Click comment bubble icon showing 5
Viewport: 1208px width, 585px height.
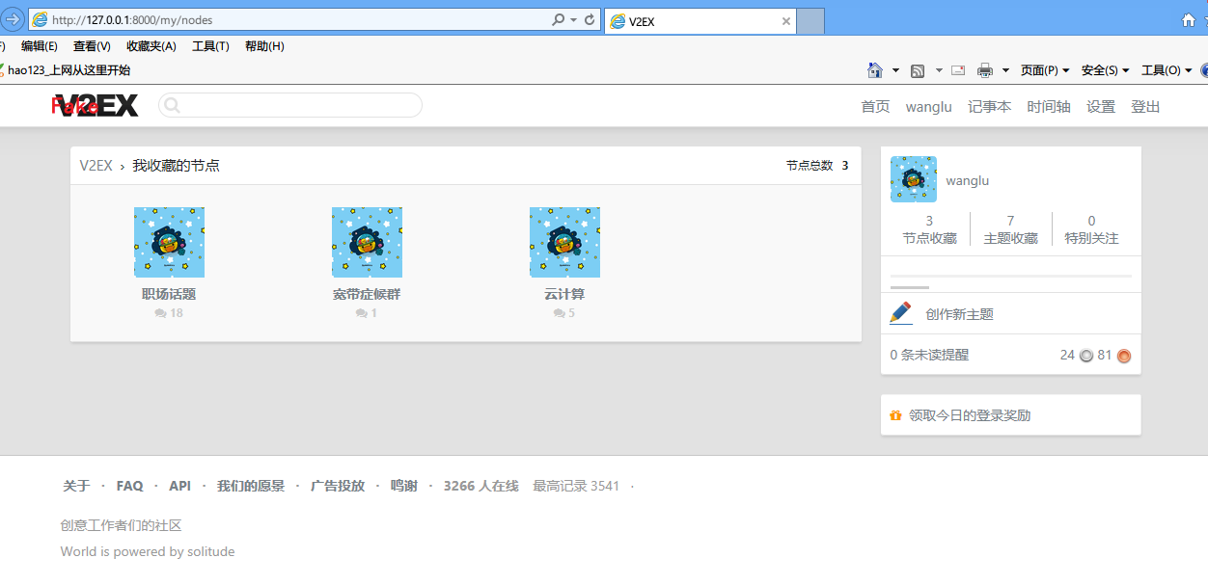[x=560, y=313]
